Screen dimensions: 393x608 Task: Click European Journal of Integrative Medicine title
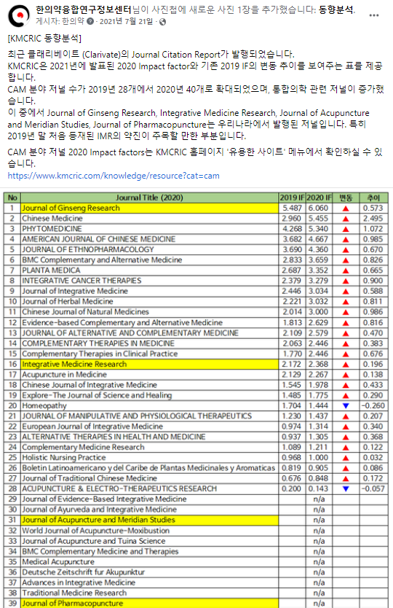tap(92, 426)
